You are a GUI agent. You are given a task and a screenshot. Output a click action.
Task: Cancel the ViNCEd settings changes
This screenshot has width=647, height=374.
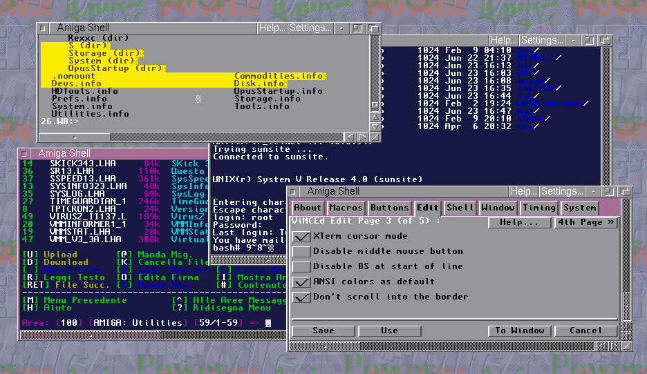[585, 331]
